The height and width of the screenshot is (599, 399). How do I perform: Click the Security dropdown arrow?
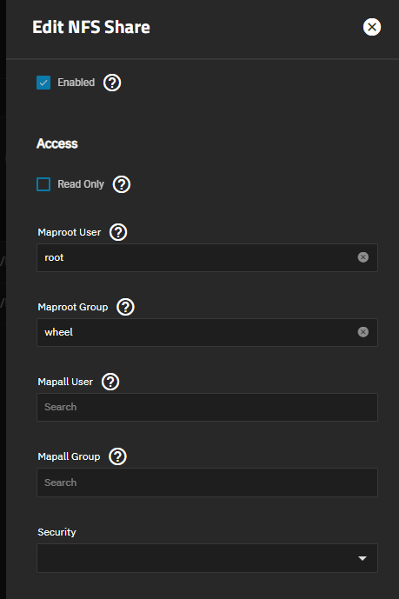(362, 558)
